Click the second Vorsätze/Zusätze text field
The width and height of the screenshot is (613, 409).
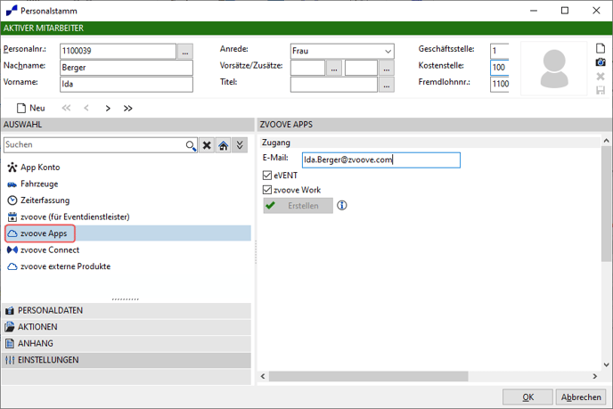pyautogui.click(x=361, y=68)
